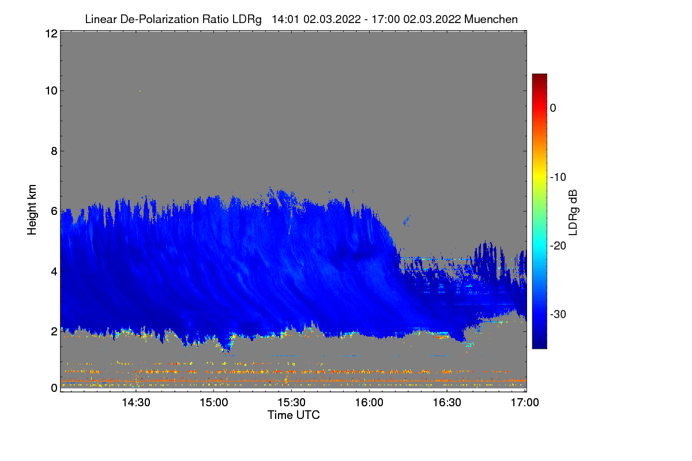692x461 pixels.
Task: Click the colorbar value label -20
Action: point(558,245)
